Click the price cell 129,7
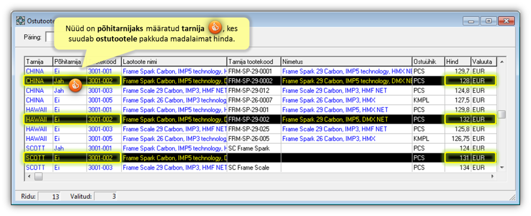Viewport: 531px width, 216px height. [x=458, y=71]
